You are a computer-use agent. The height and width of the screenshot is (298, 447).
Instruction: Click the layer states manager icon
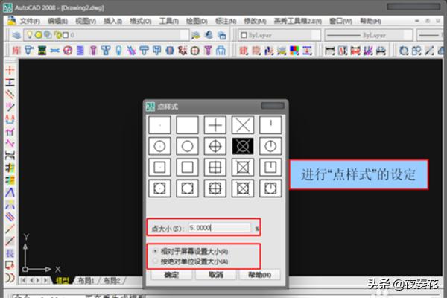(x=221, y=35)
